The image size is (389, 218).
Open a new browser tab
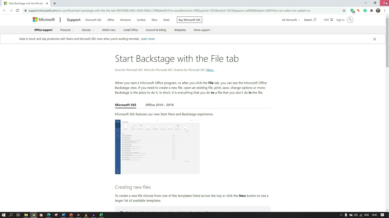55,3
